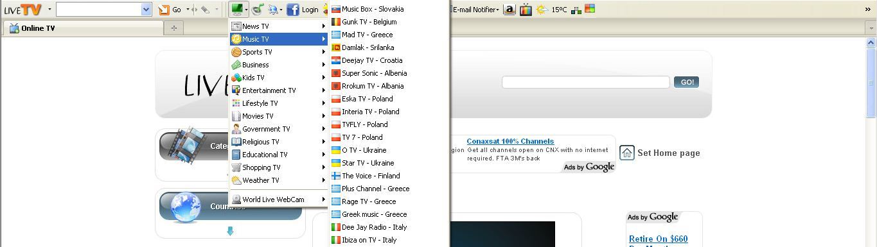Click the green network blocks icon
The image size is (877, 247).
click(576, 10)
